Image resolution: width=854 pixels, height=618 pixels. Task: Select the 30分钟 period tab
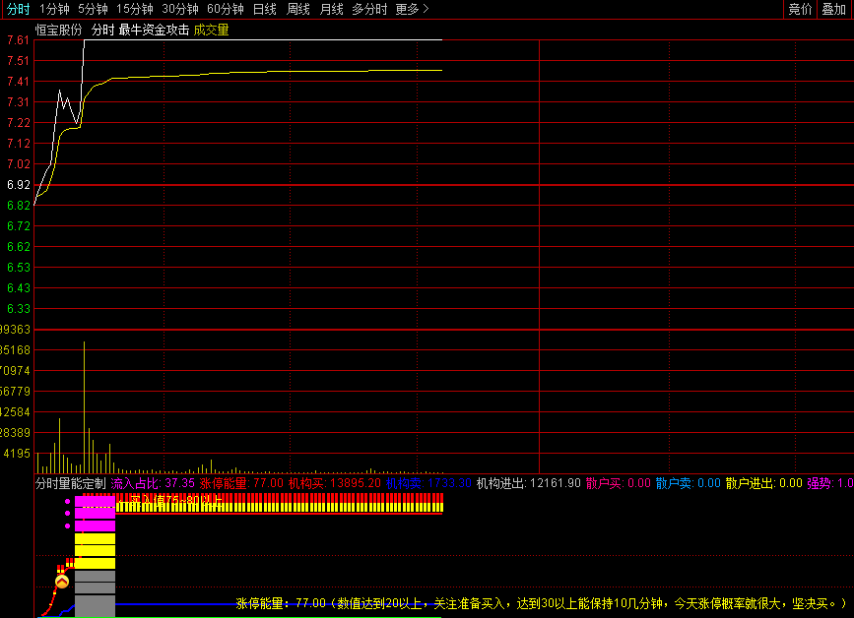[180, 9]
